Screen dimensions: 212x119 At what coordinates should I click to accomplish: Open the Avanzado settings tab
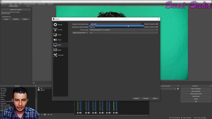coord(60,55)
